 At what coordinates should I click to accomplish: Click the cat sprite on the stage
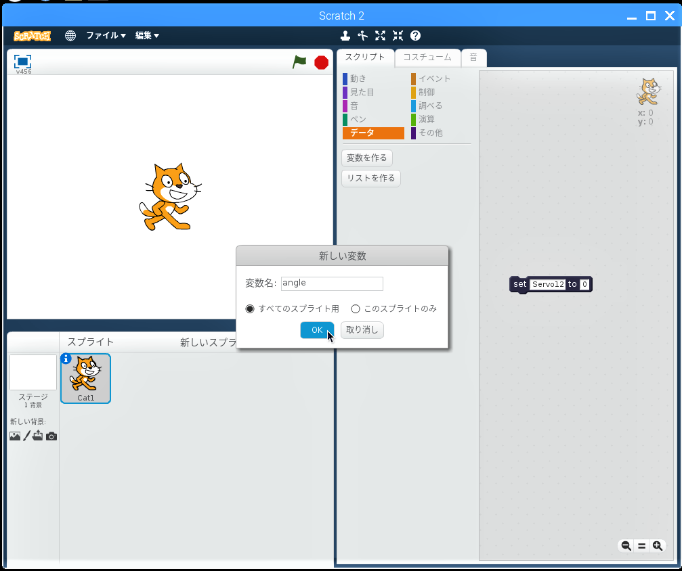170,197
